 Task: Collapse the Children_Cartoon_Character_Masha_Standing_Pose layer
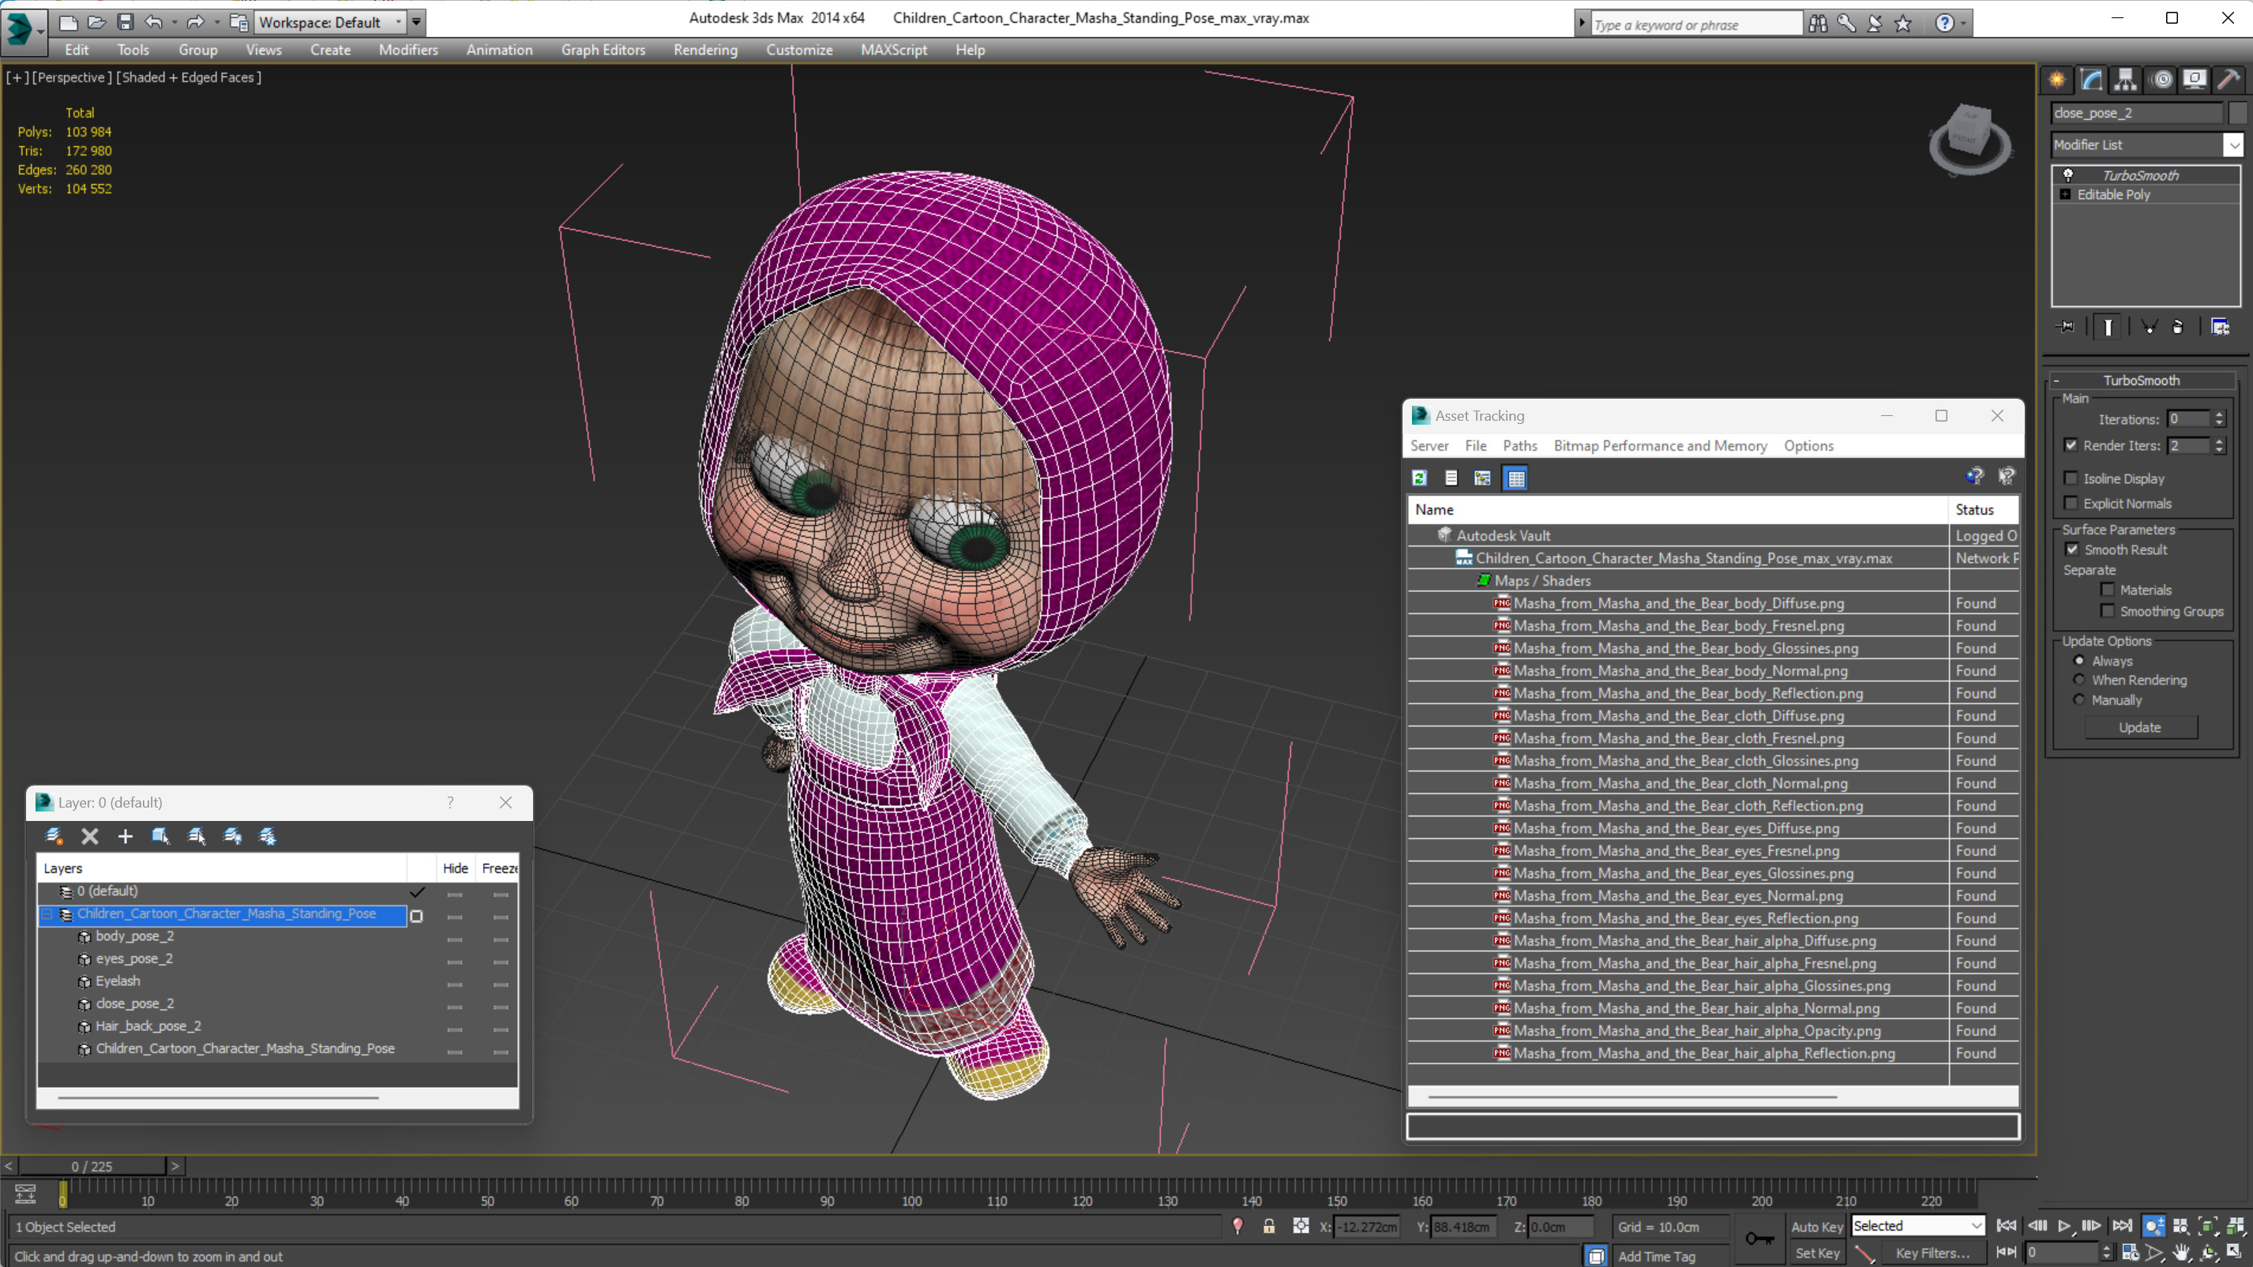click(47, 914)
